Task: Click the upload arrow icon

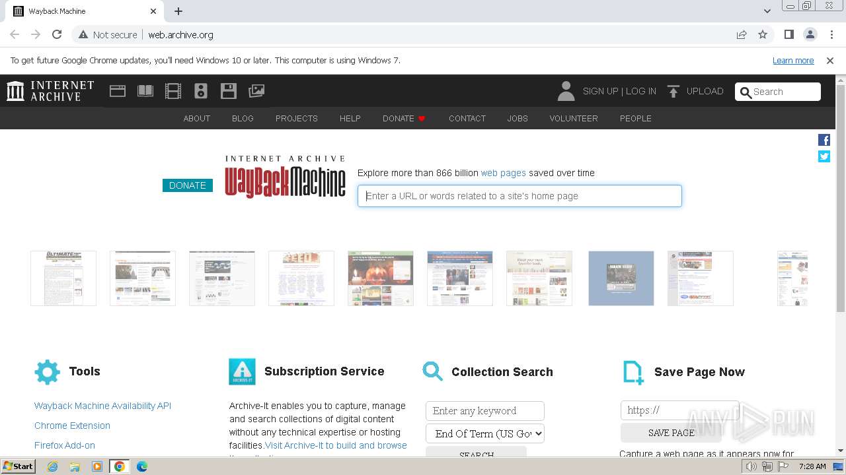Action: click(x=673, y=92)
